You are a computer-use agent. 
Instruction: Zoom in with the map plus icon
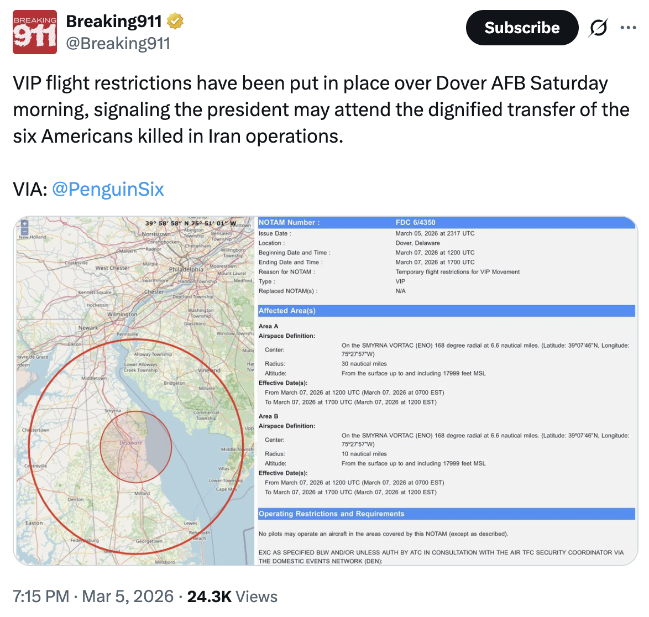24,224
